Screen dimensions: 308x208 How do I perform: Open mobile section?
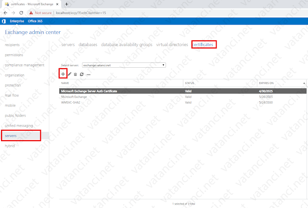(x=10, y=105)
